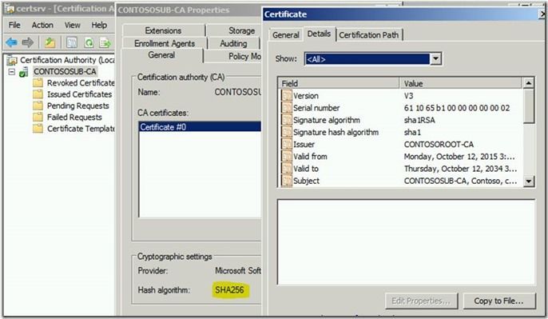
Task: Click the folder icon beside Issued Certificates
Action: pos(38,94)
